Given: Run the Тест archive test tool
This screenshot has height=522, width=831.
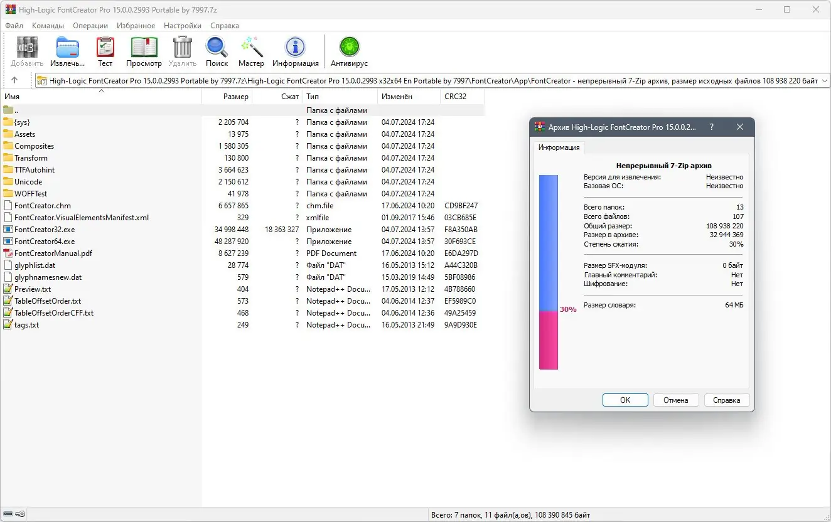Looking at the screenshot, I should 105,48.
